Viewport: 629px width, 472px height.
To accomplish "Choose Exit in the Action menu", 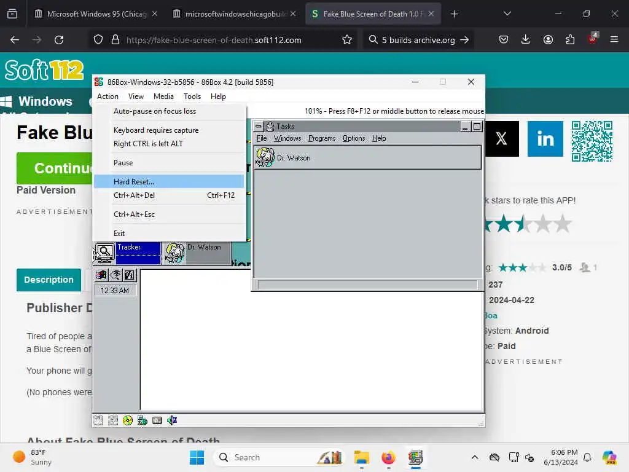I will point(170,233).
